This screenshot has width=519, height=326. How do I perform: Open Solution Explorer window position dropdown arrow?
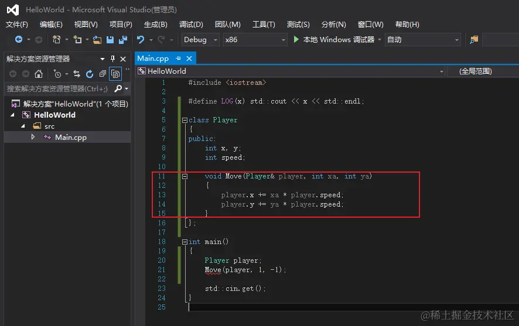[103, 59]
